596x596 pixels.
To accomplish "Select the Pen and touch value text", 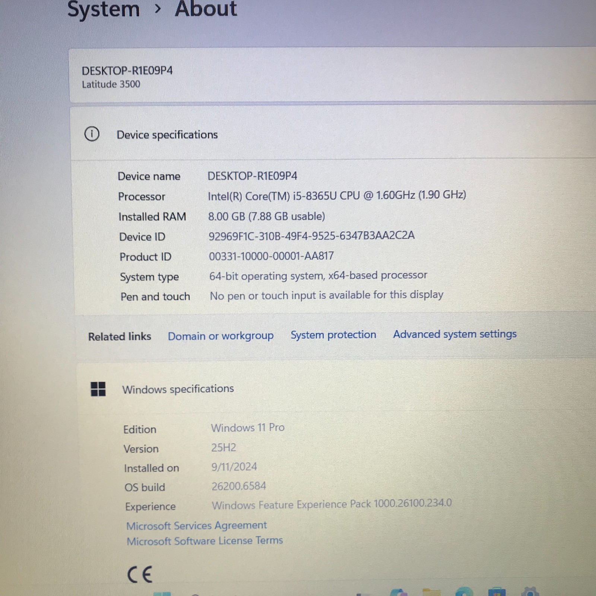I will [327, 295].
